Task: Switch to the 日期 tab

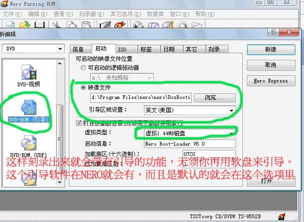Action: click(x=172, y=49)
